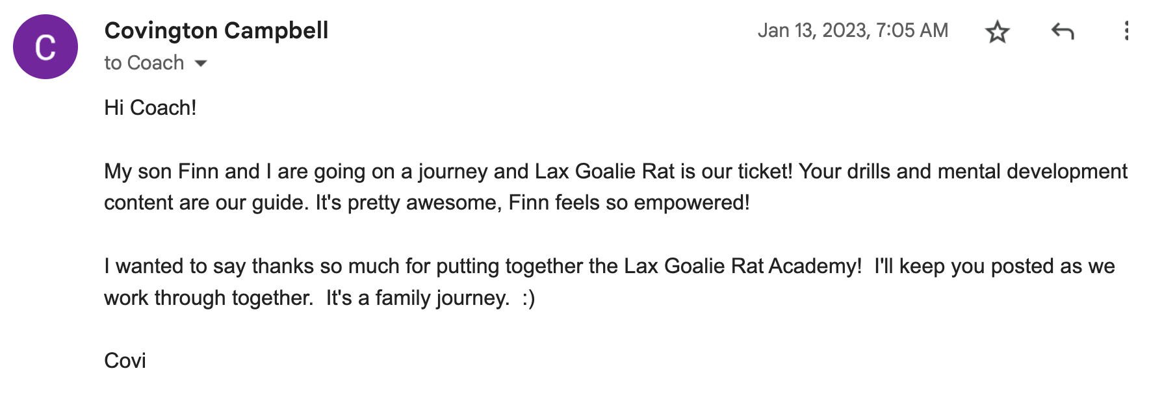Image resolution: width=1149 pixels, height=410 pixels.
Task: Open the three-dot More options menu
Action: click(x=1126, y=31)
